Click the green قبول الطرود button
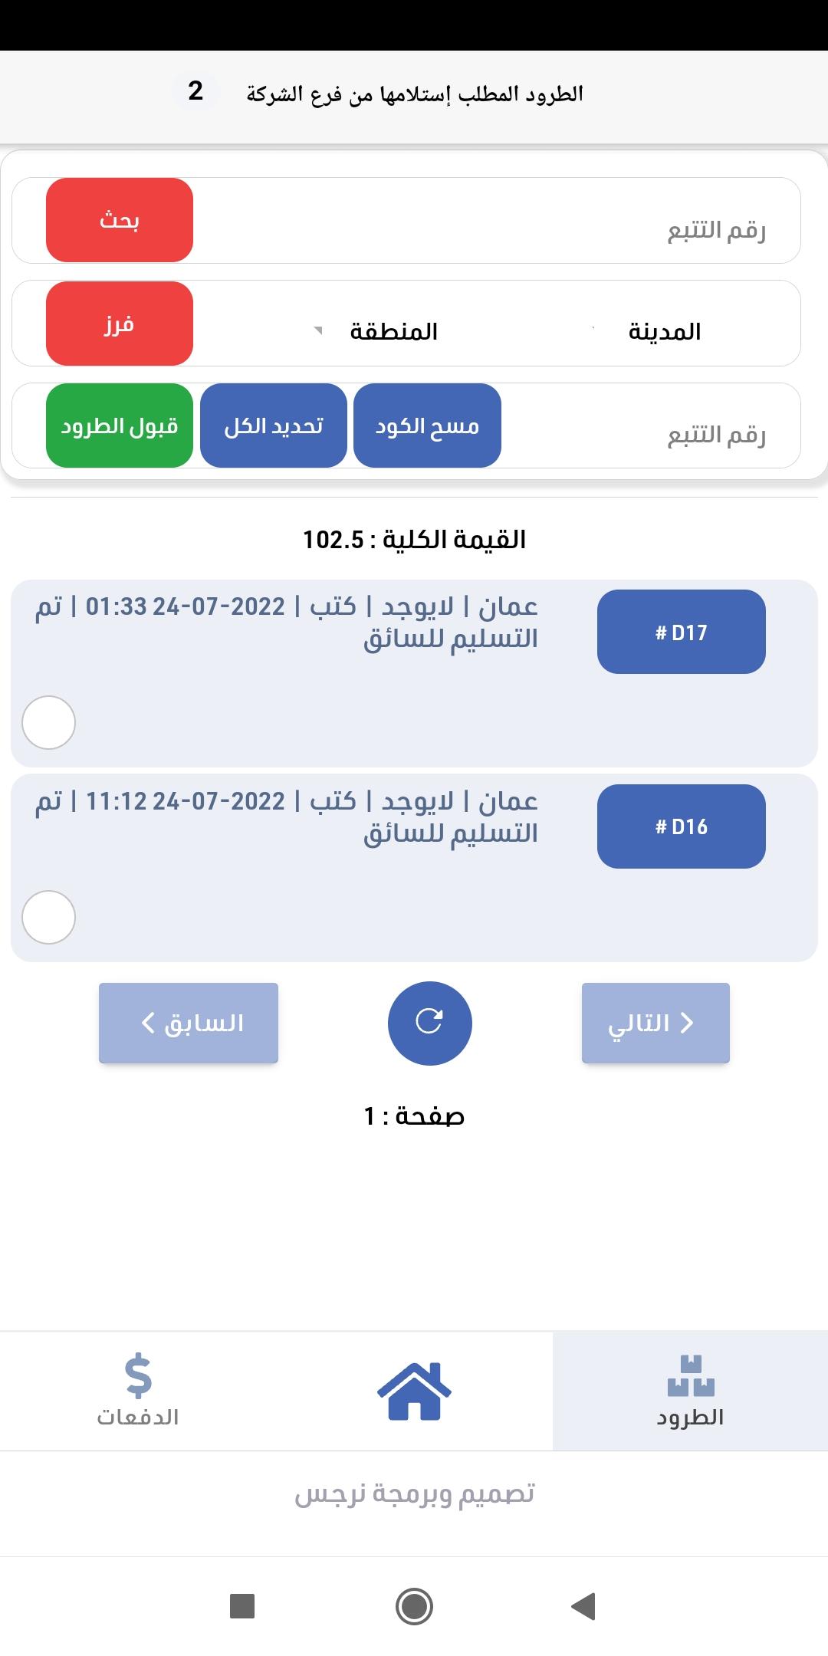828x1656 pixels. (120, 426)
